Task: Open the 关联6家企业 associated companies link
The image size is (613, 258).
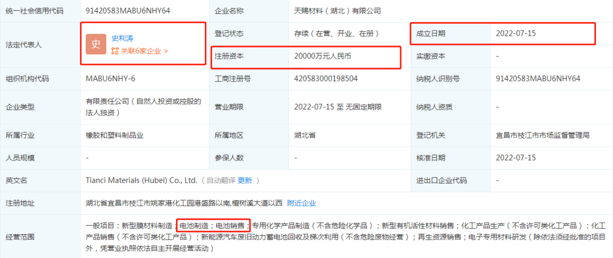Action: 143,51
